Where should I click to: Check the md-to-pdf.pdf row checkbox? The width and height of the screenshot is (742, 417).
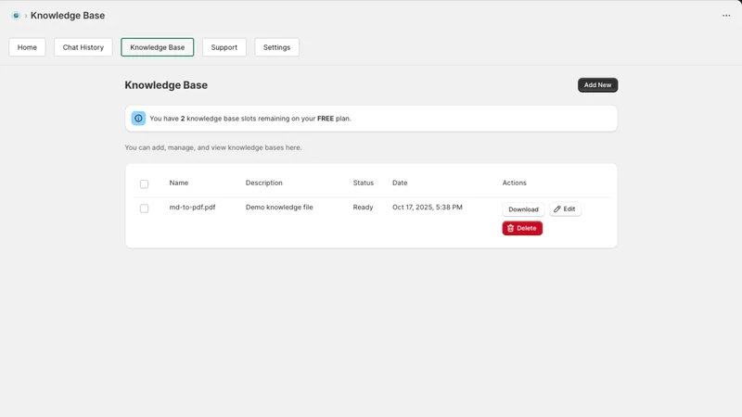tap(145, 208)
